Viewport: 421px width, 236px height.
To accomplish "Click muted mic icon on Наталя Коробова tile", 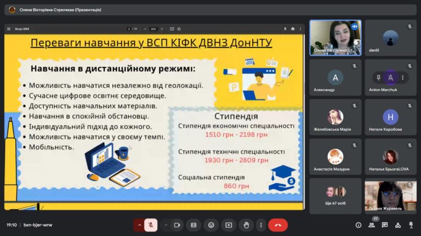I will pos(409,105).
